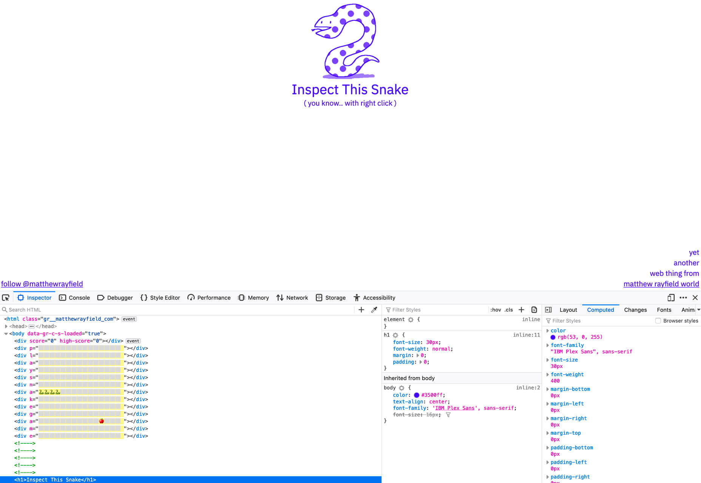Collapse the sidebar pane toggle icon

(x=548, y=310)
